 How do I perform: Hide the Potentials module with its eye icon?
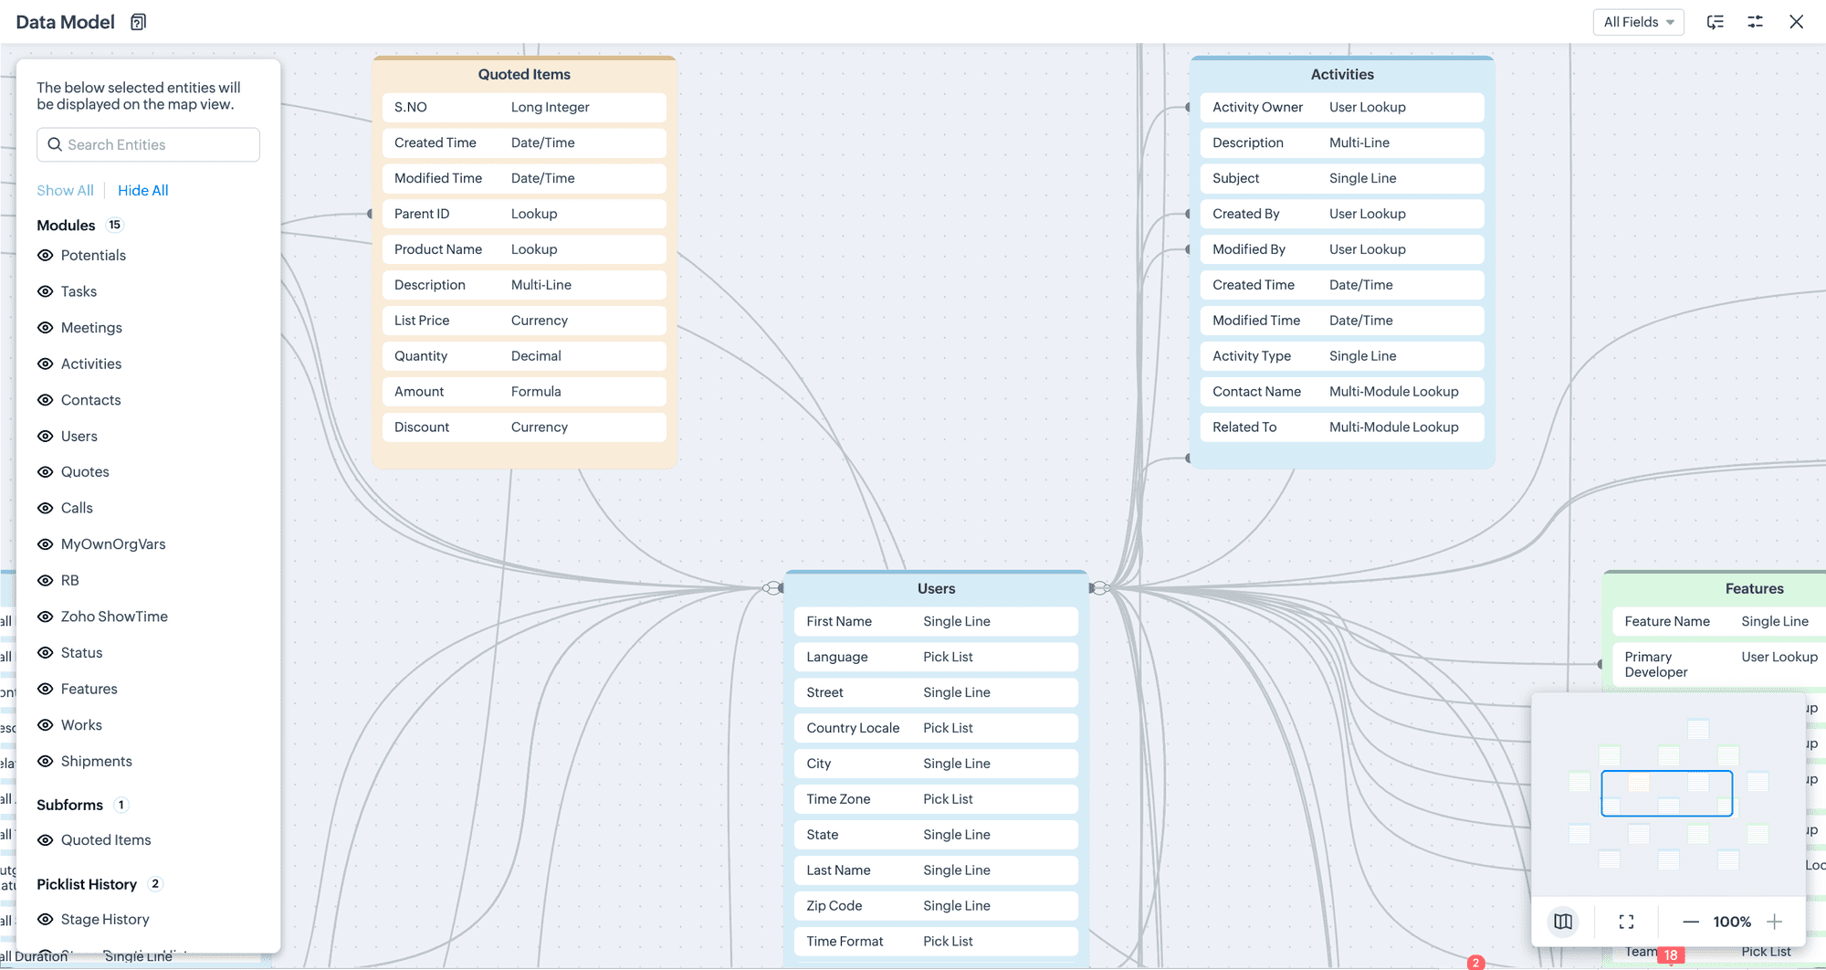click(x=45, y=256)
